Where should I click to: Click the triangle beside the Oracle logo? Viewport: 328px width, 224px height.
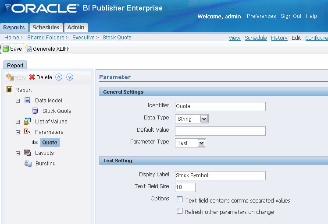7,7
